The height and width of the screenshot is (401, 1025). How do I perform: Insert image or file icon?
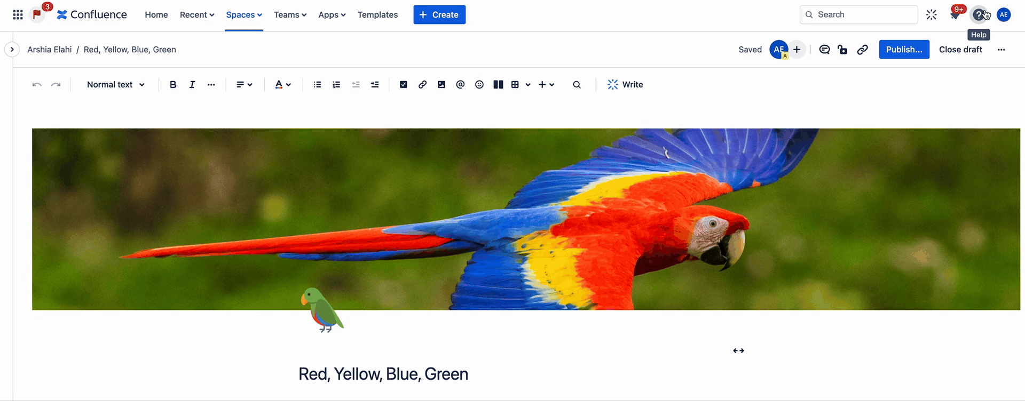pyautogui.click(x=441, y=84)
